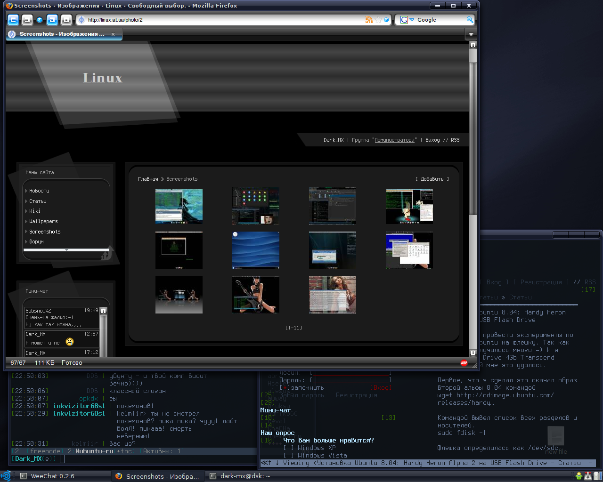Open the blue wavy wallpaper thumbnail

point(256,250)
